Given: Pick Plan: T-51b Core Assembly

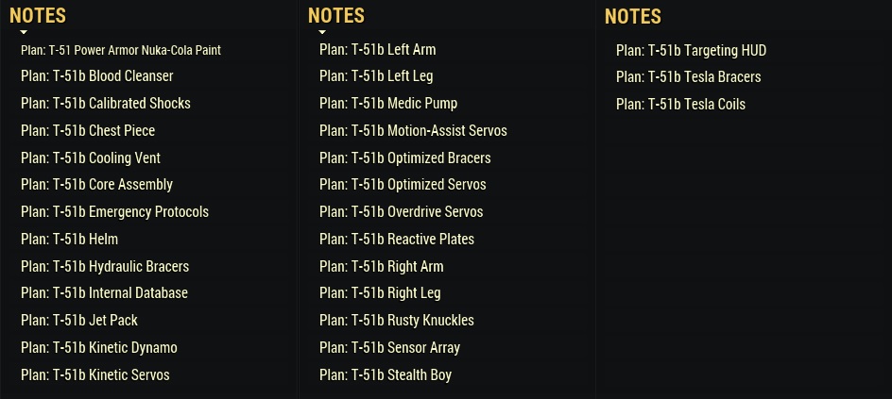Looking at the screenshot, I should coord(96,185).
